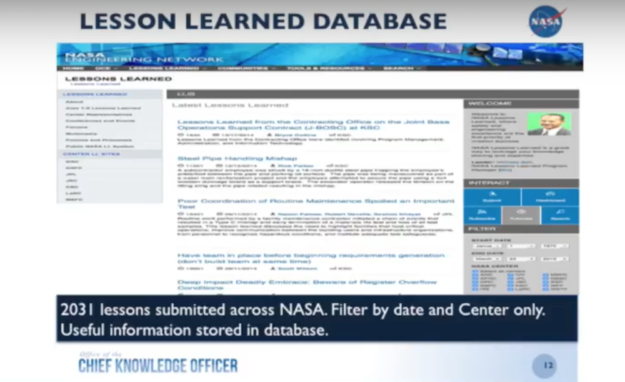Toggle the Select all centers checkbox
Image resolution: width=625 pixels, height=382 pixels.
click(475, 271)
